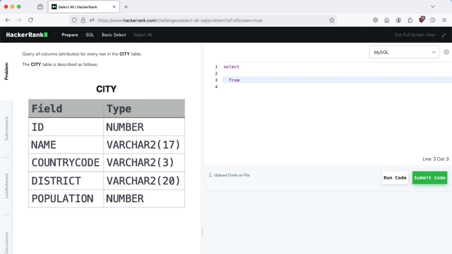Switch to the Submissions tab
452x254 pixels.
pyautogui.click(x=6, y=129)
